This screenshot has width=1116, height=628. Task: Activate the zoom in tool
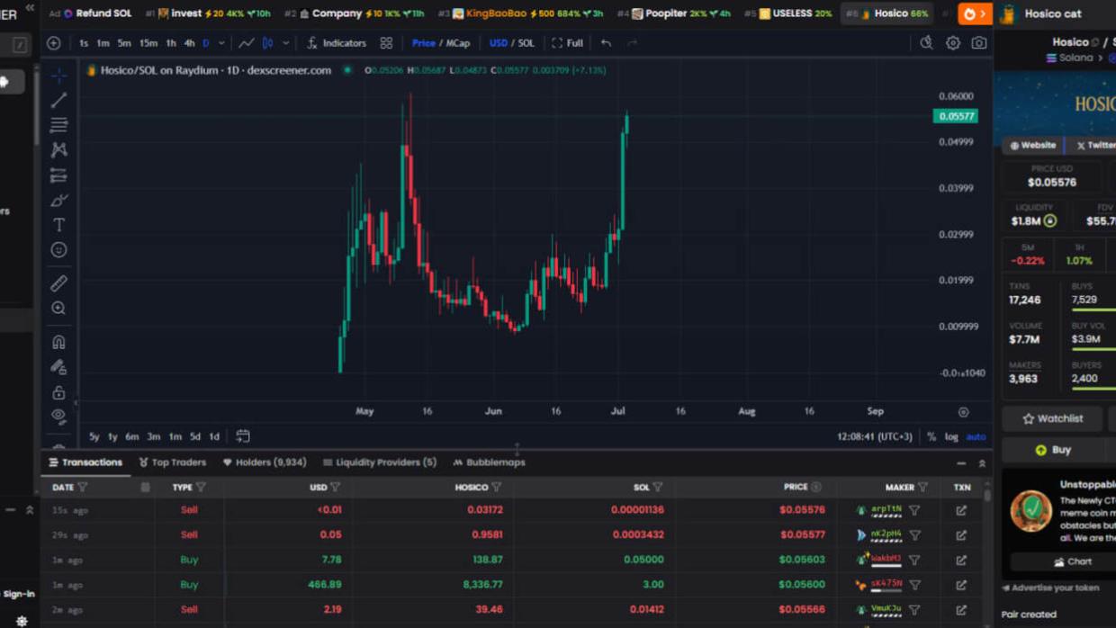58,309
